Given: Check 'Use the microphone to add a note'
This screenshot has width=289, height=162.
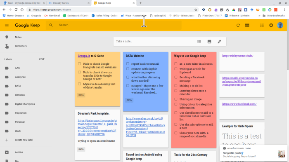Looking at the screenshot, I should click(x=176, y=124).
